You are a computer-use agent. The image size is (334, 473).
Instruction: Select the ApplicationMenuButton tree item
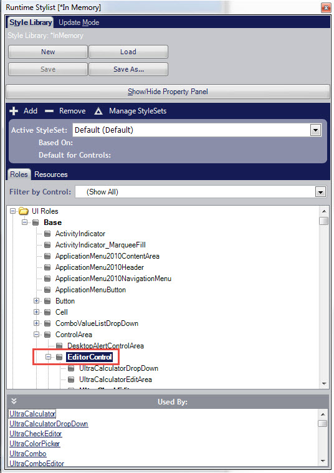[x=90, y=290]
